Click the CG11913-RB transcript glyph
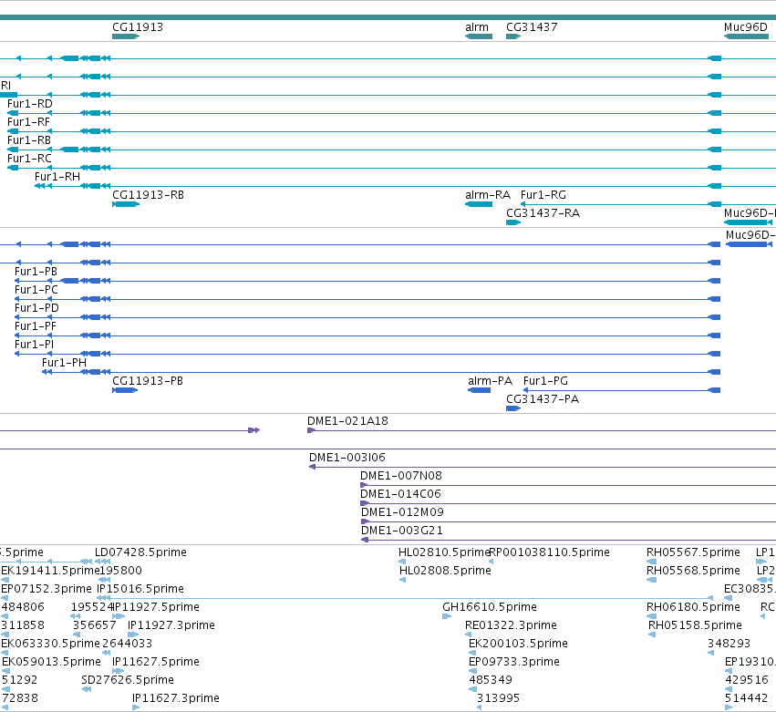The image size is (776, 712). click(126, 204)
